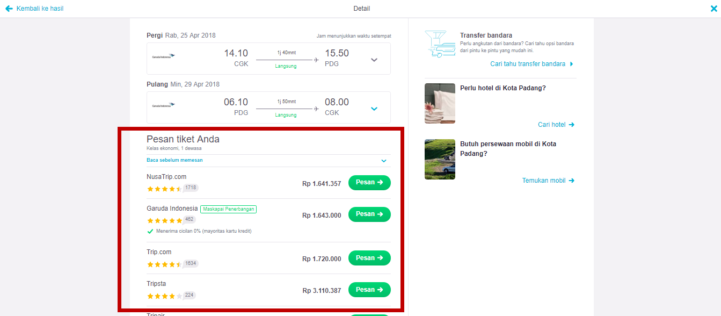The height and width of the screenshot is (316, 721).
Task: Click Menerima cicilan 0% note text
Action: coord(204,231)
